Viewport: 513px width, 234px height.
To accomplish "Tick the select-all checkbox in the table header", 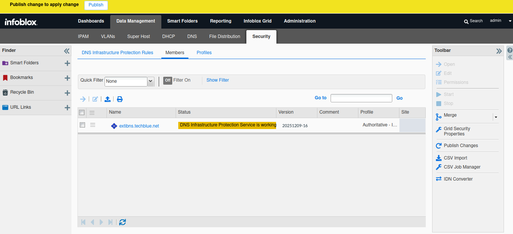I will pyautogui.click(x=82, y=112).
